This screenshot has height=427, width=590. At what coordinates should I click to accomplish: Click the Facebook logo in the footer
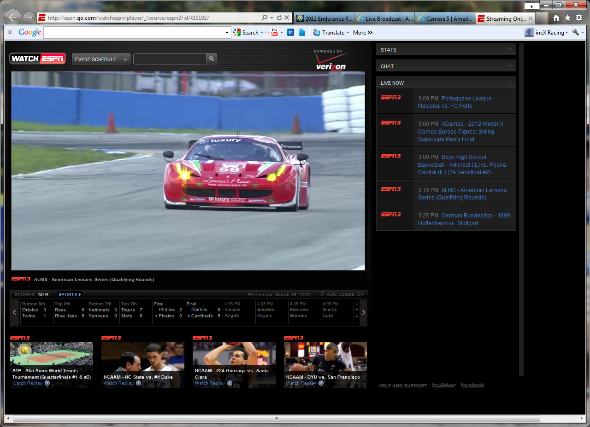[472, 386]
